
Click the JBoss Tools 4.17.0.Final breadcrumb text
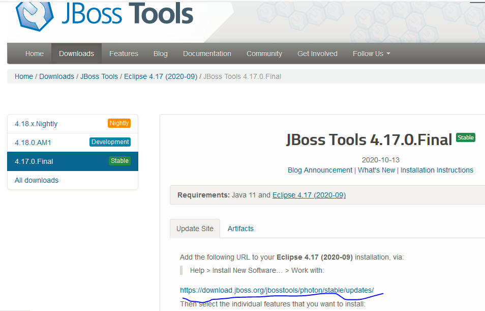click(242, 76)
